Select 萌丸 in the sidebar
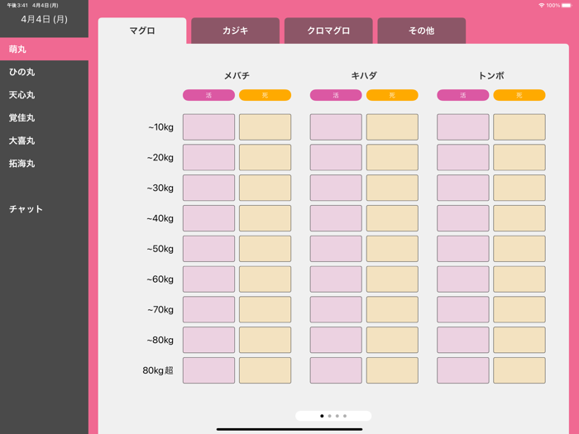 pyautogui.click(x=45, y=49)
